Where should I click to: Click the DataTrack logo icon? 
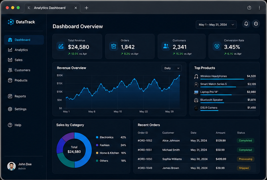tap(10, 22)
